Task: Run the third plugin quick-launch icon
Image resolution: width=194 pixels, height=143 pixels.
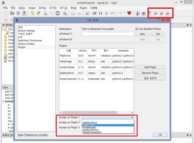Action: 167,13
